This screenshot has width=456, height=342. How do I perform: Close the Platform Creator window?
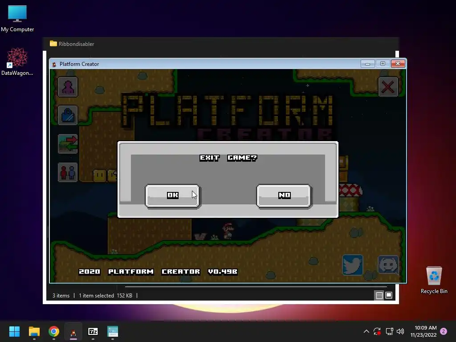click(398, 64)
